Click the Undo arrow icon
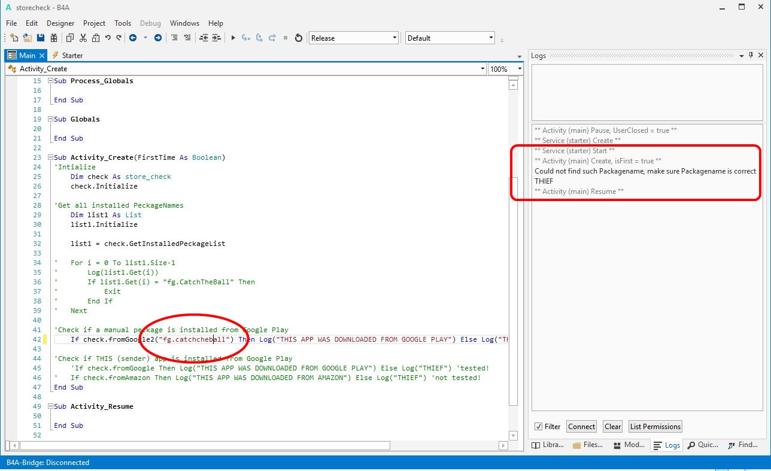The width and height of the screenshot is (771, 471). click(108, 38)
